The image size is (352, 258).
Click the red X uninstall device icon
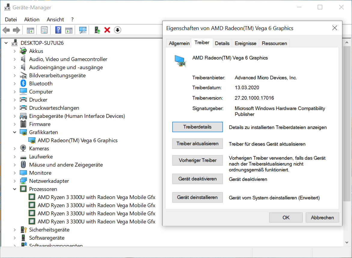click(107, 30)
